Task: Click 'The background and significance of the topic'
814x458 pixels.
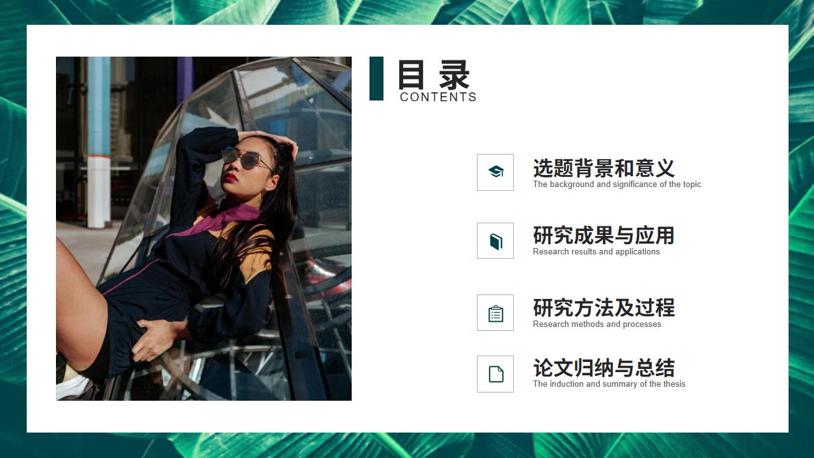Action: (617, 184)
